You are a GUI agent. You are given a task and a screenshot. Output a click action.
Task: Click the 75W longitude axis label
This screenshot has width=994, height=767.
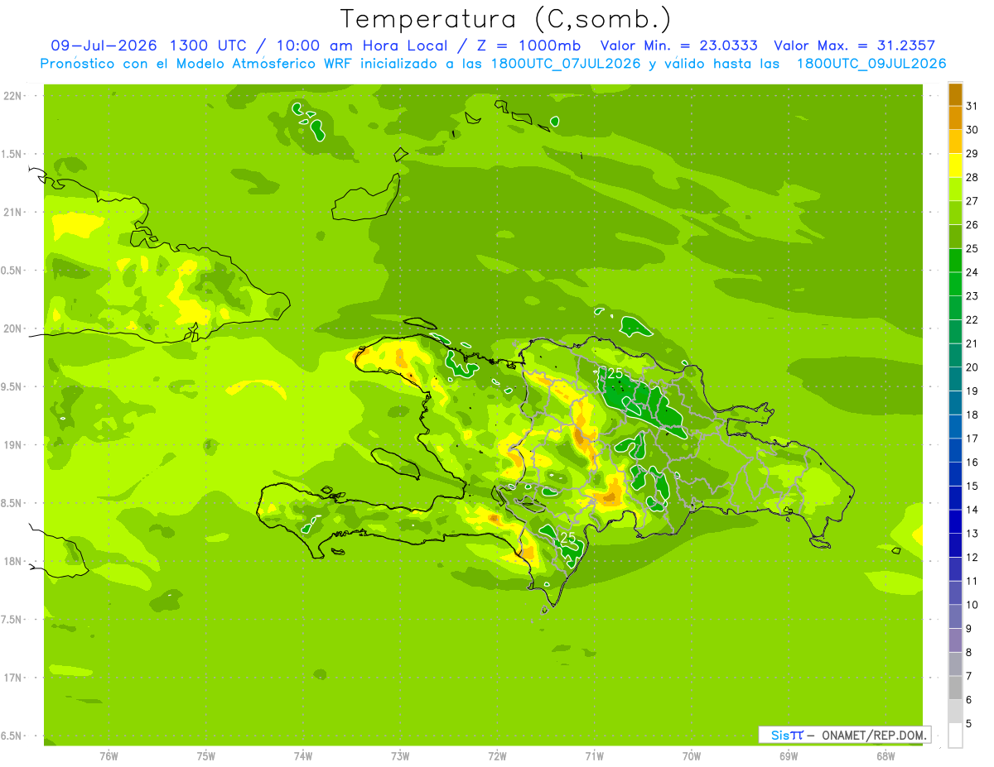pyautogui.click(x=206, y=756)
